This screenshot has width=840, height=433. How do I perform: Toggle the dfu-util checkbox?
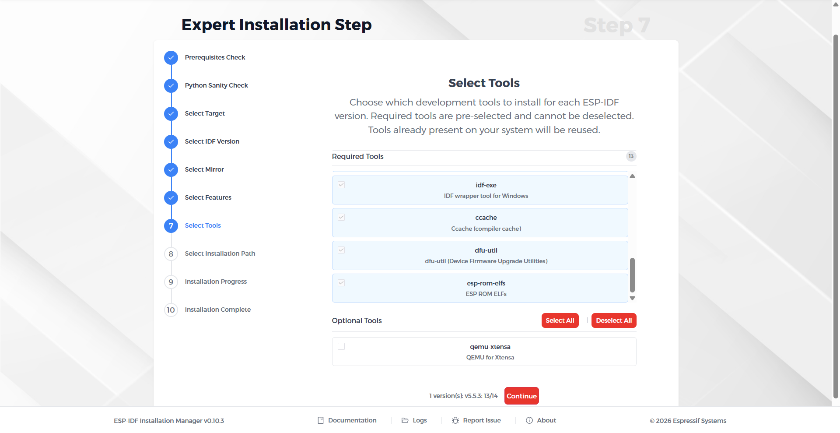341,250
